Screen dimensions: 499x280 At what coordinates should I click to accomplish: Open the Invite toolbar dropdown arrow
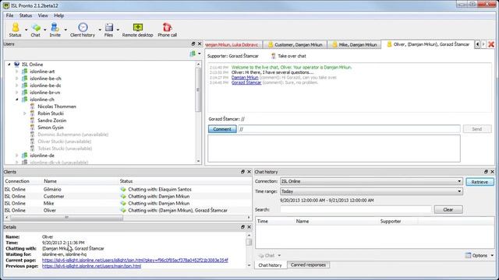click(65, 30)
